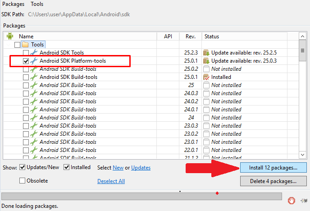
Task: Uncheck the Android SDK Platform-tools checkbox
Action: pyautogui.click(x=26, y=61)
